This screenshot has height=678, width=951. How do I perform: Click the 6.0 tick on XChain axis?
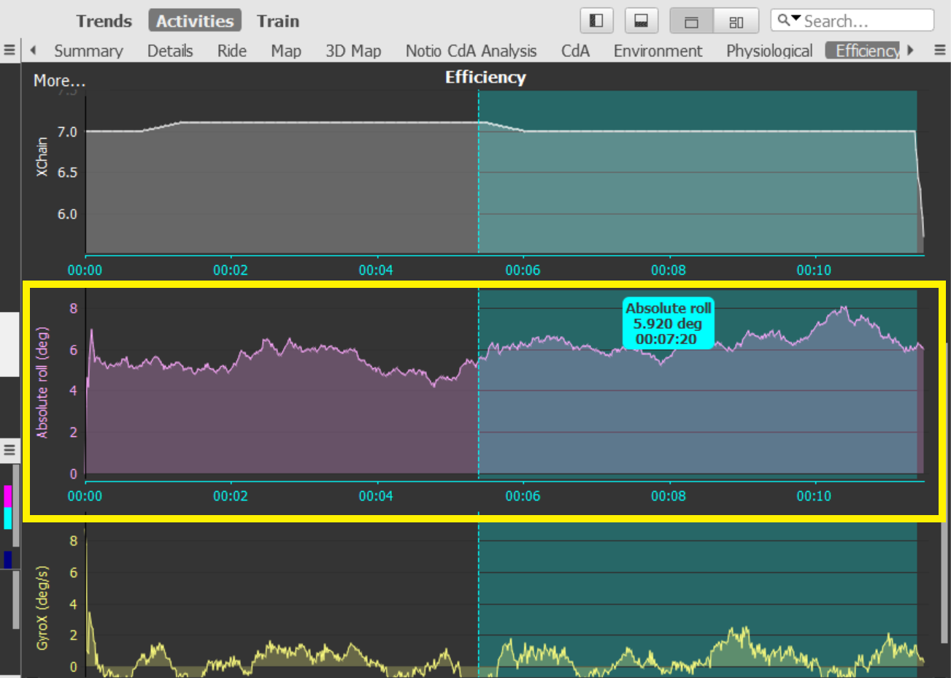pos(67,214)
